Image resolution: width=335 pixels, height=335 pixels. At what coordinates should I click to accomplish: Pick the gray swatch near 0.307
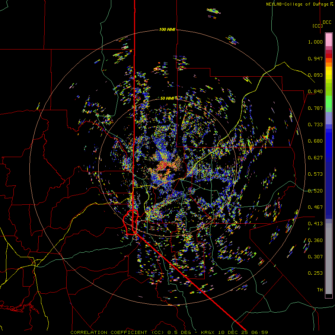[x=329, y=261]
